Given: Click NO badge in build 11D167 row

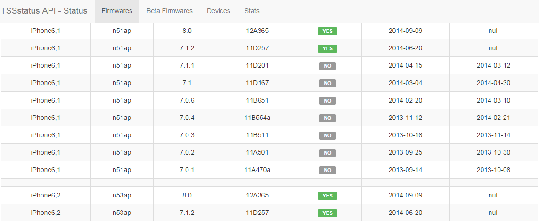Looking at the screenshot, I should (x=327, y=83).
